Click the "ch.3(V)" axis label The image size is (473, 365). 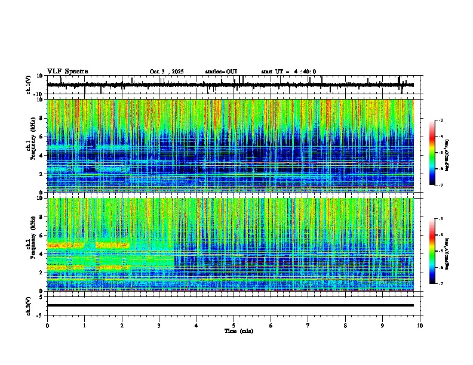[29, 306]
